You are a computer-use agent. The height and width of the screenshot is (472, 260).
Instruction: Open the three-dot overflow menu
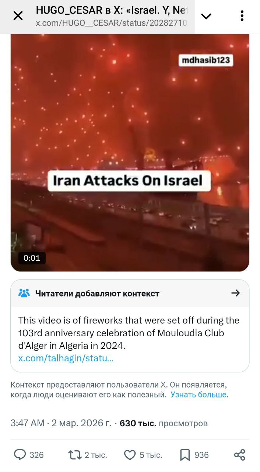pyautogui.click(x=242, y=16)
